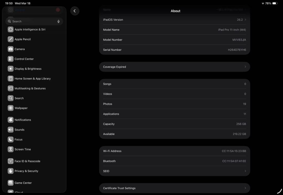Tap the Search magnifier settings icon
This screenshot has height=195, width=283.
pos(11,98)
